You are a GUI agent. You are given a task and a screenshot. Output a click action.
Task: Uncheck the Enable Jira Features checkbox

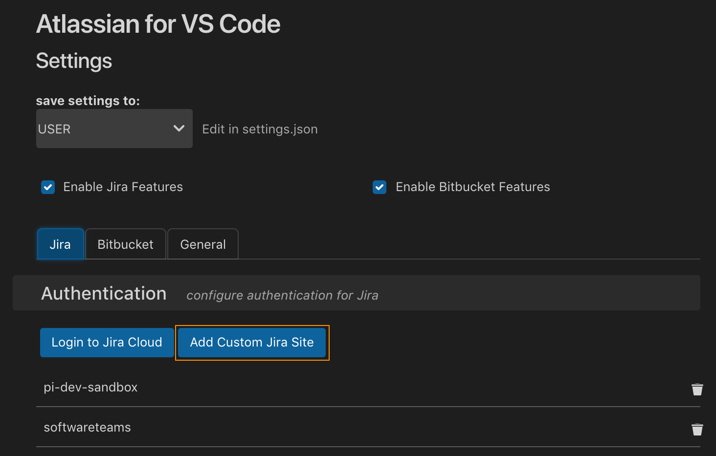[48, 187]
